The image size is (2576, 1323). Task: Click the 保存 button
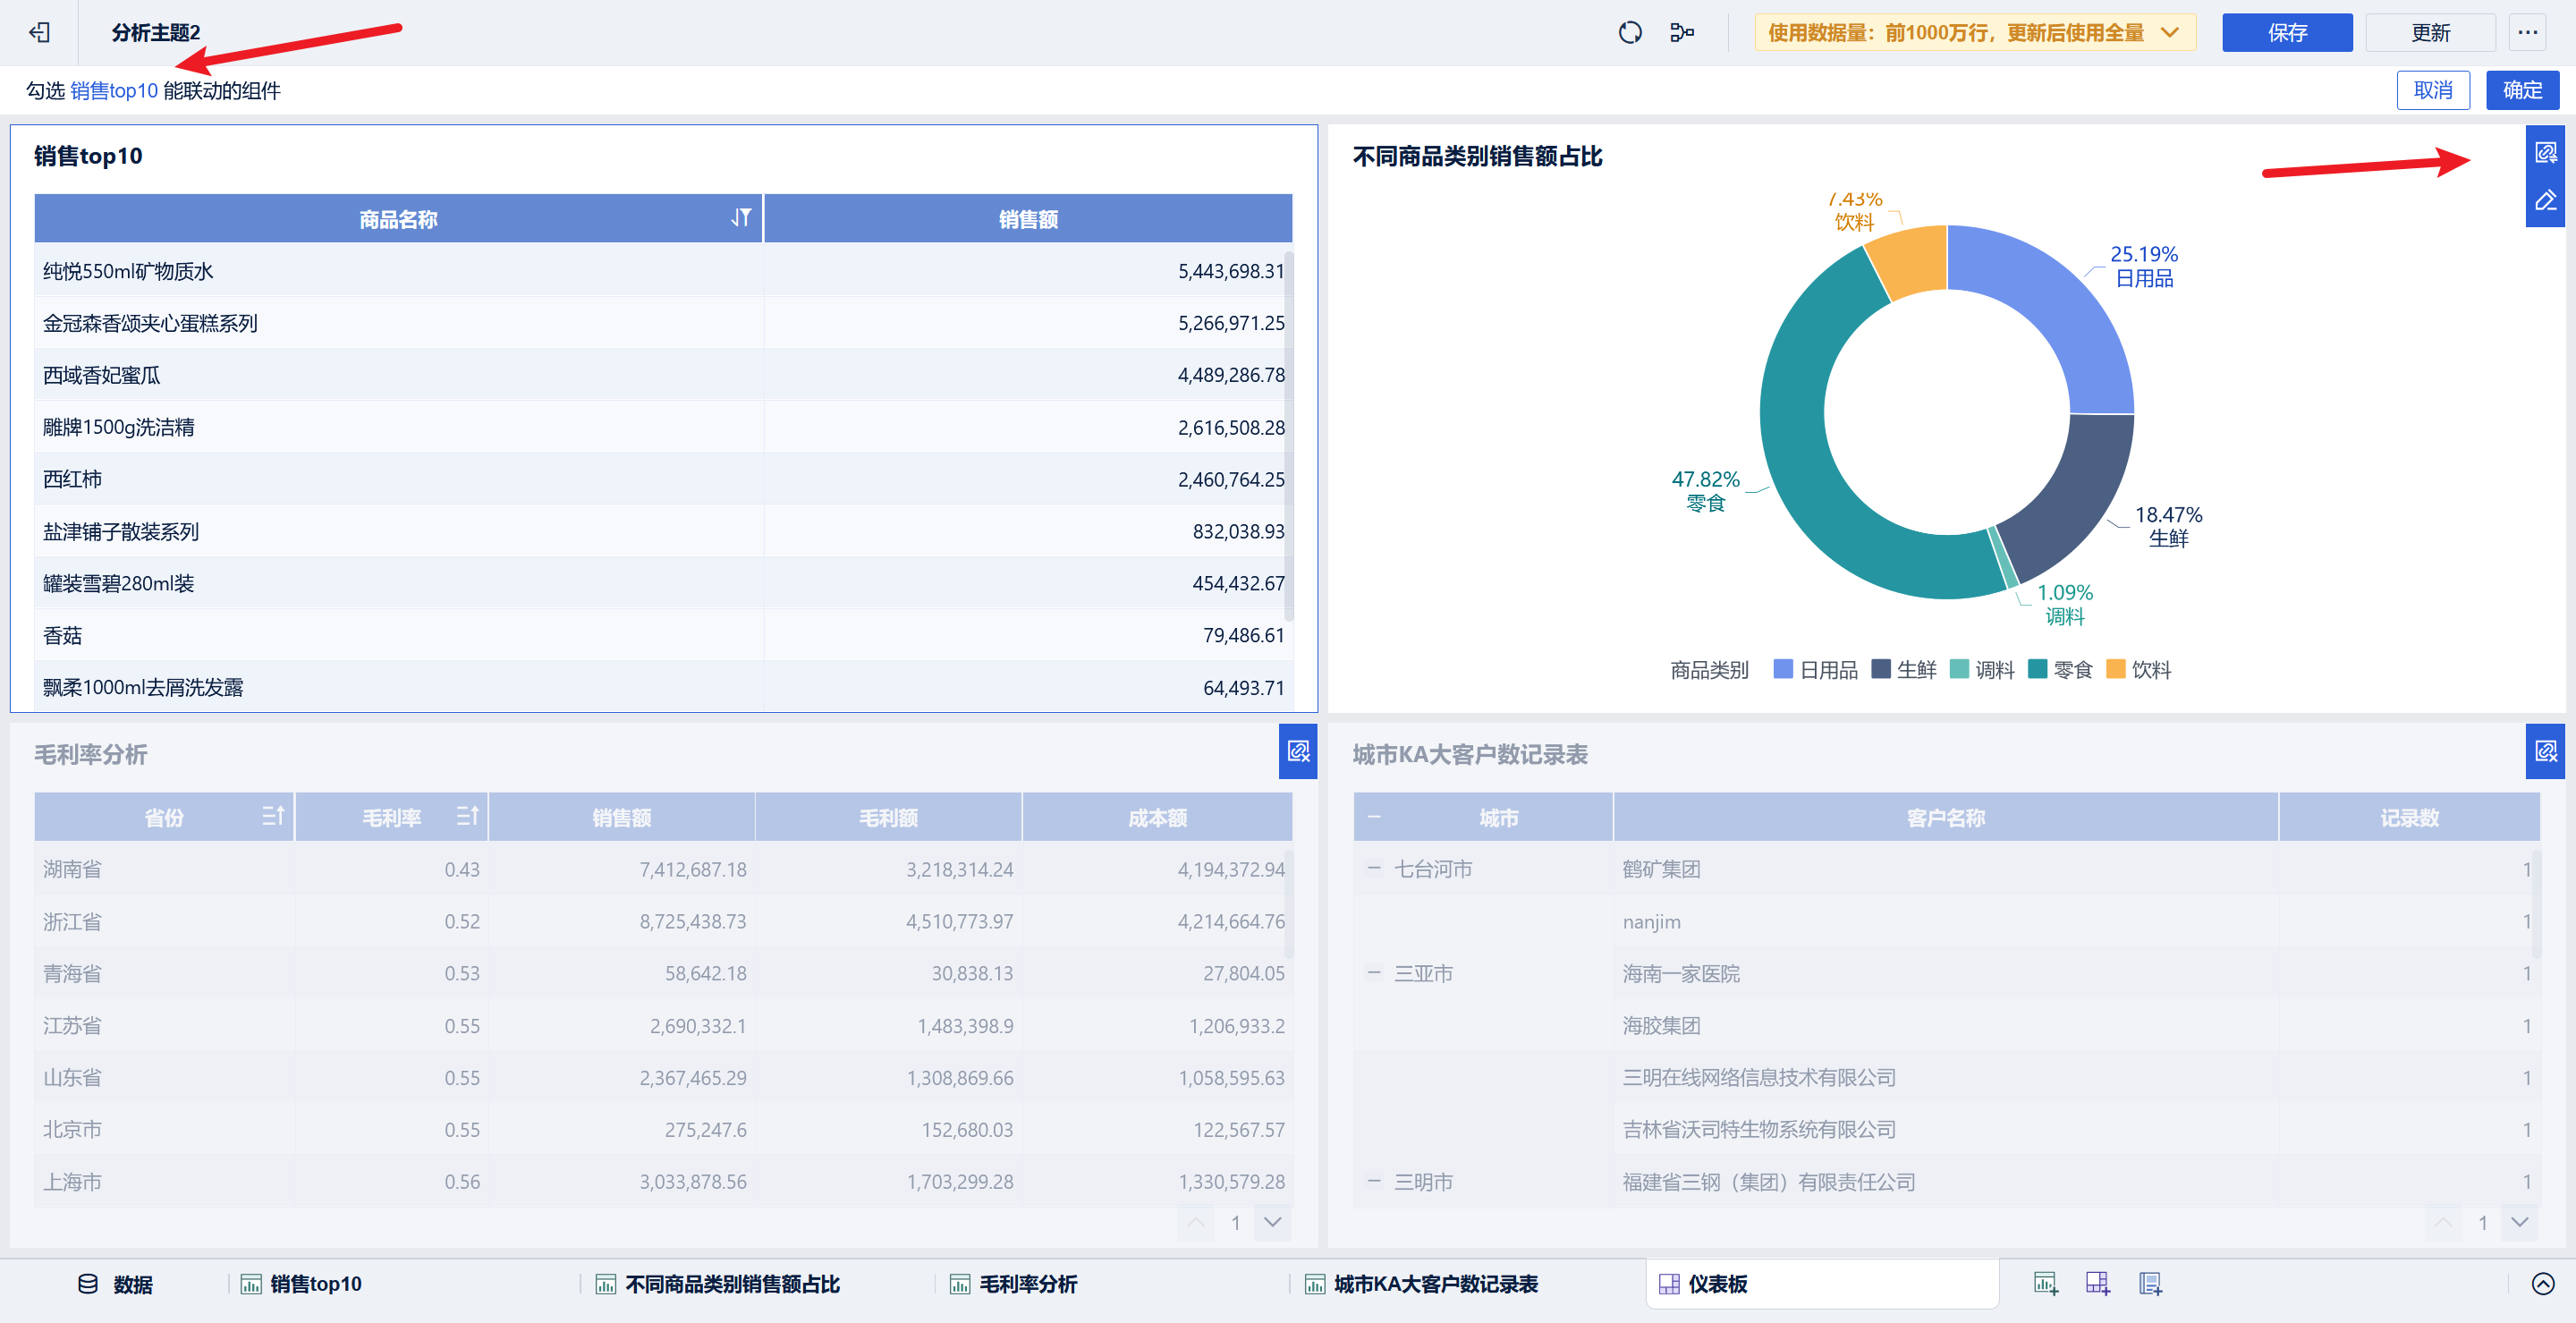tap(2286, 33)
